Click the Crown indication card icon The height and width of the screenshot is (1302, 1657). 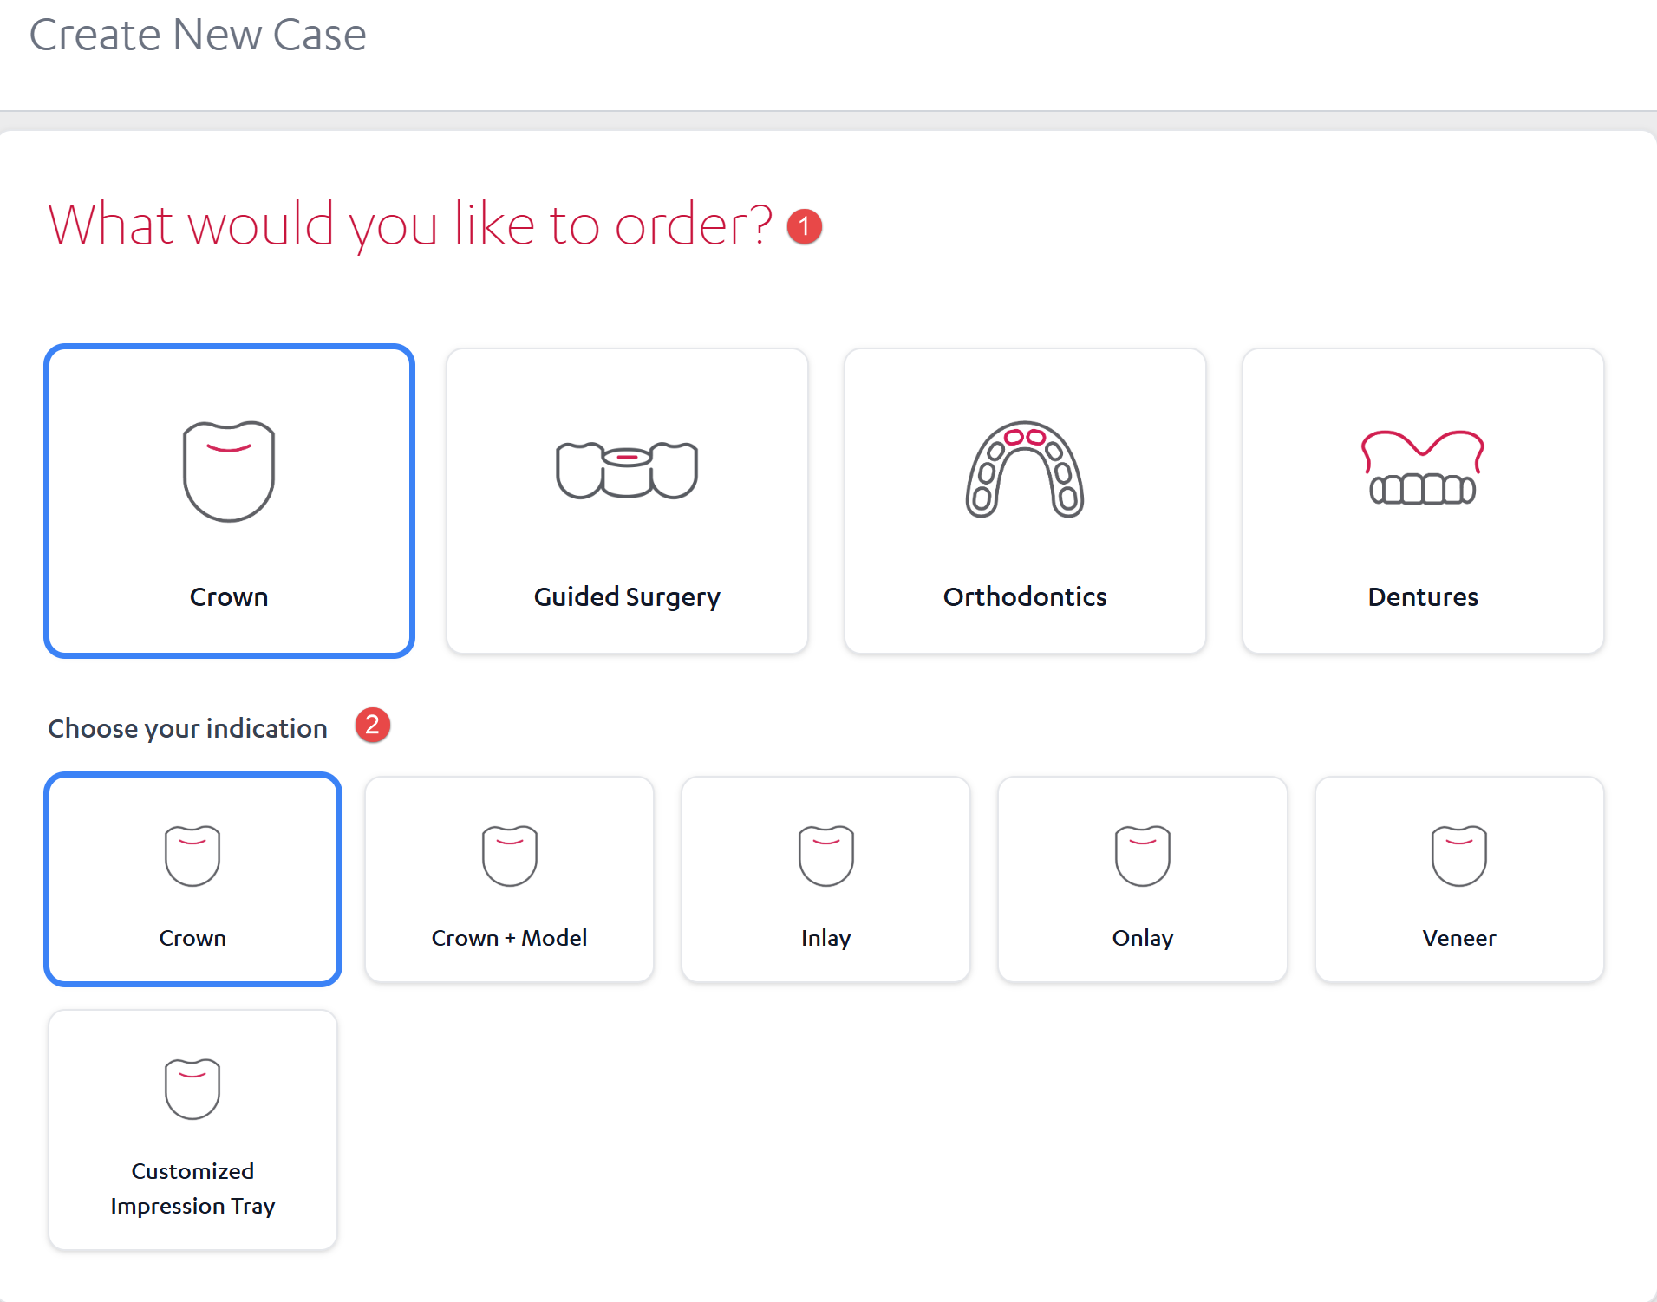pyautogui.click(x=192, y=856)
